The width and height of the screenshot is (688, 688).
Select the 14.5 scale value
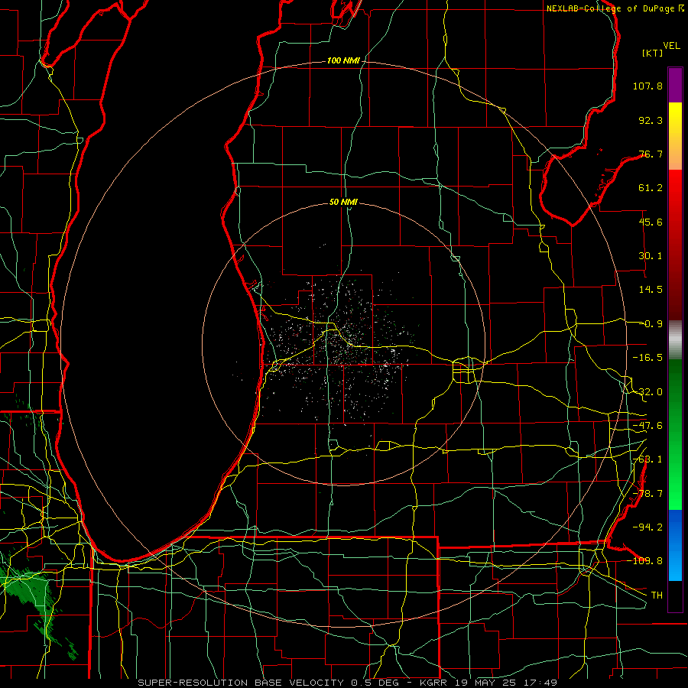651,290
